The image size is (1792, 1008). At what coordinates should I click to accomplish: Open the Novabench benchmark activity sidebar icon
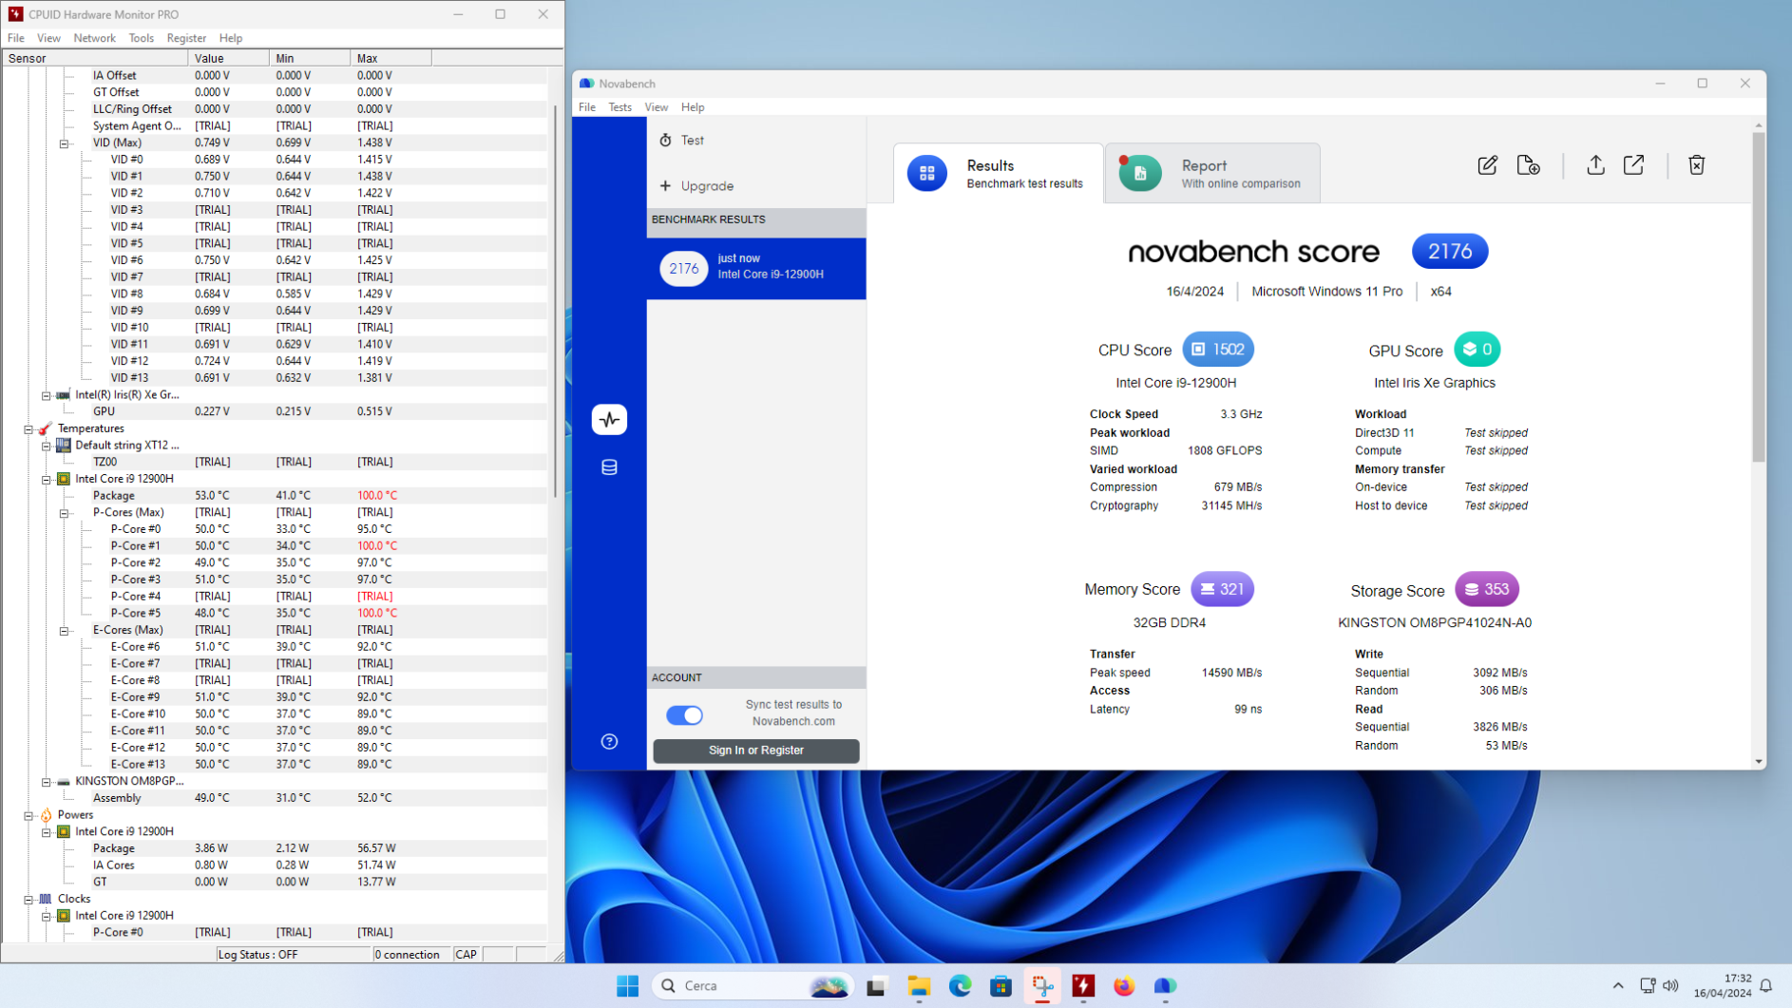pos(609,419)
